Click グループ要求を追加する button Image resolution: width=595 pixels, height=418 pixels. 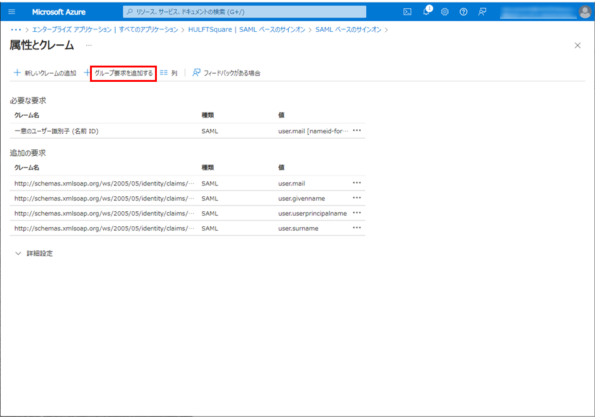(123, 73)
